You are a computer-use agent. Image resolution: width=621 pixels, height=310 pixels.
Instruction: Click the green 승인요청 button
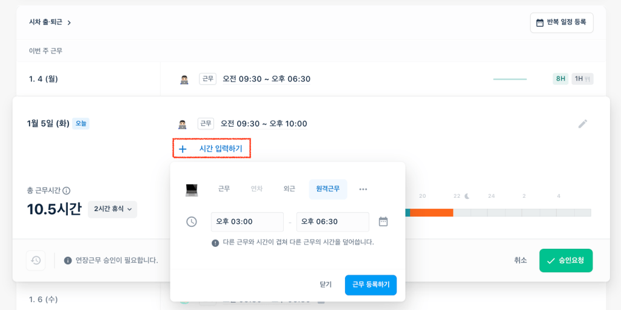(566, 260)
